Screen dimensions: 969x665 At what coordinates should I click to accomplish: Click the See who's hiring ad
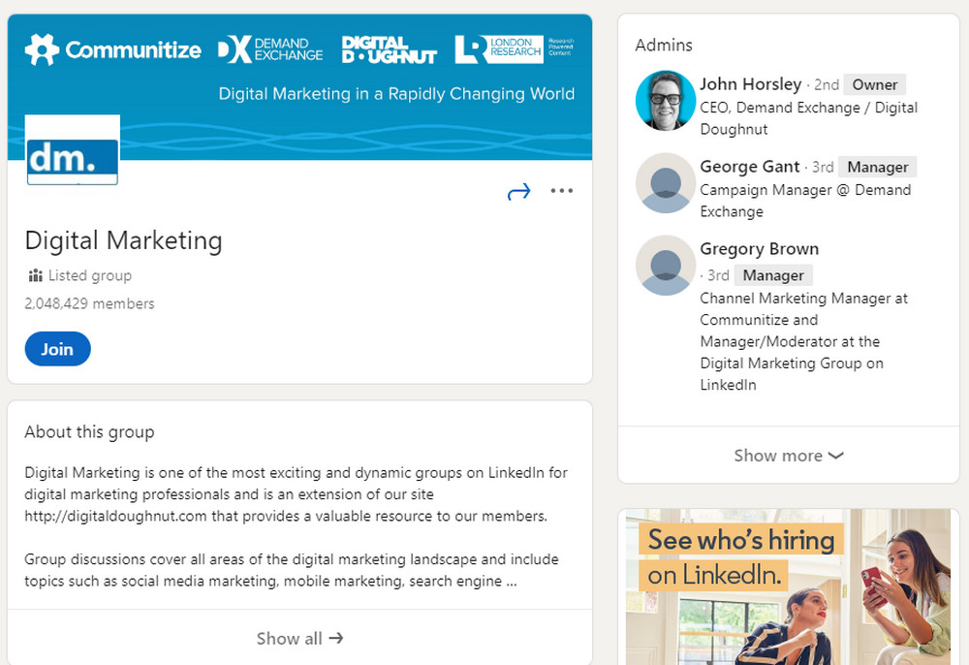tap(788, 586)
